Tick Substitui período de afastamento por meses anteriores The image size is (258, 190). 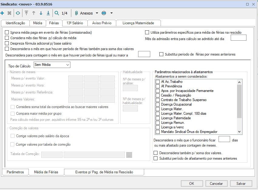point(156,158)
